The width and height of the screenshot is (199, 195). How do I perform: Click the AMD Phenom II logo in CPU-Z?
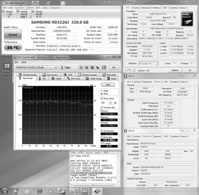tap(187, 19)
